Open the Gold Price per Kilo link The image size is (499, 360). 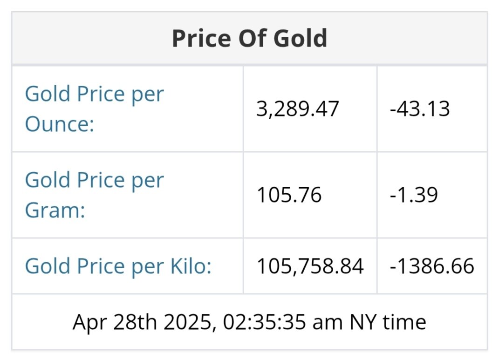(118, 266)
